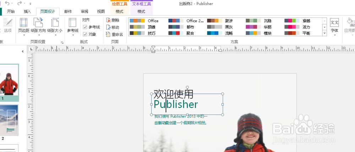
Task: Open the quick access toolbar customize arrow
Action: (x=30, y=4)
